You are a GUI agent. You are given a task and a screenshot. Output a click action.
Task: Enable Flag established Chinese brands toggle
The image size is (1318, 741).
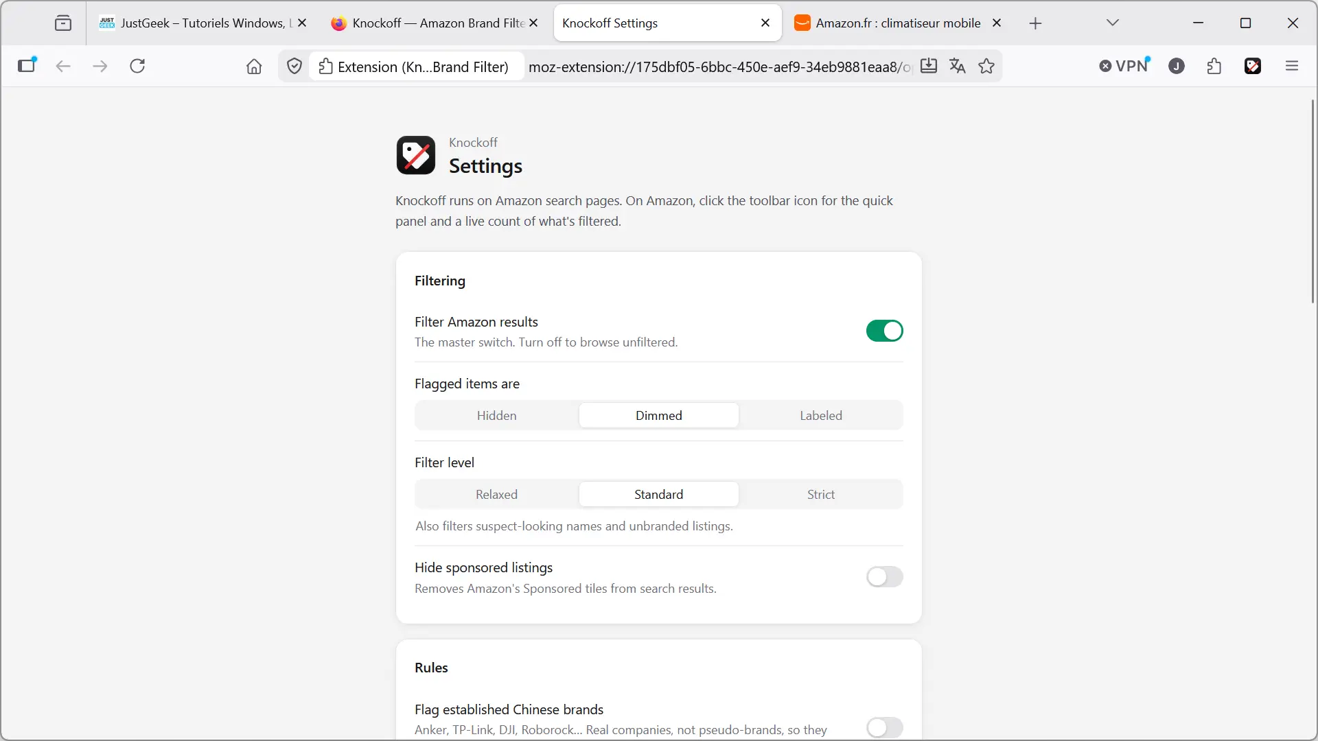click(884, 727)
